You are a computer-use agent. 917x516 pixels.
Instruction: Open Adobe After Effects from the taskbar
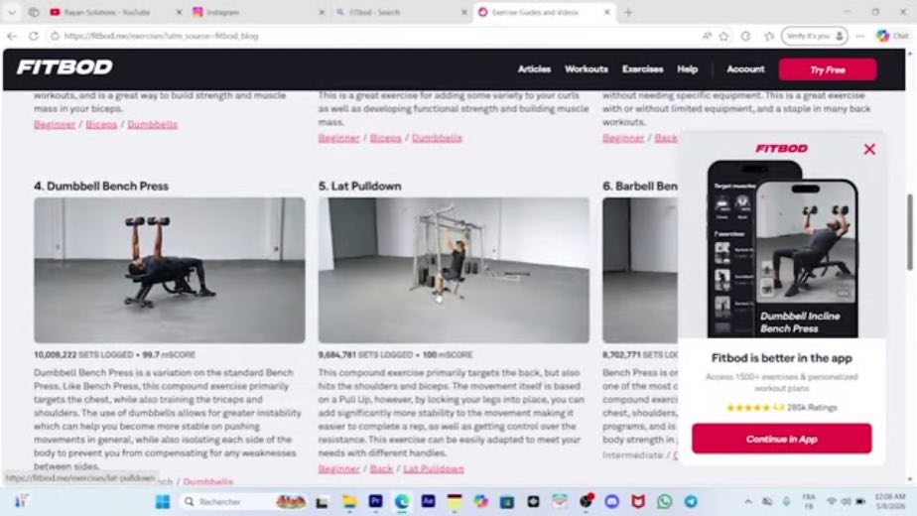tap(428, 501)
